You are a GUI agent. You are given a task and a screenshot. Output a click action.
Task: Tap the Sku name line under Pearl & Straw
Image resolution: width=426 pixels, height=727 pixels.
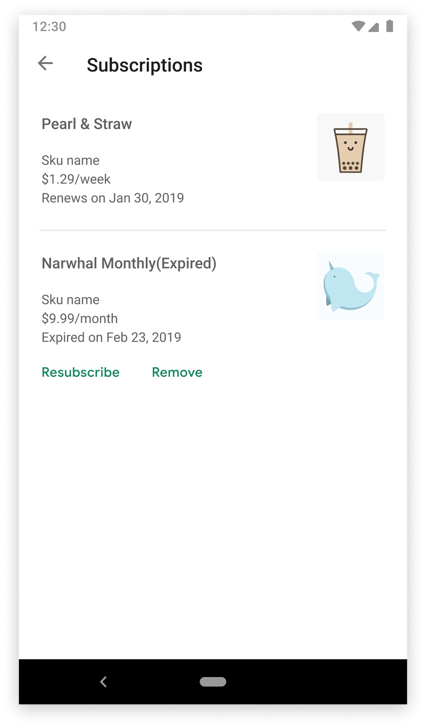pyautogui.click(x=70, y=160)
